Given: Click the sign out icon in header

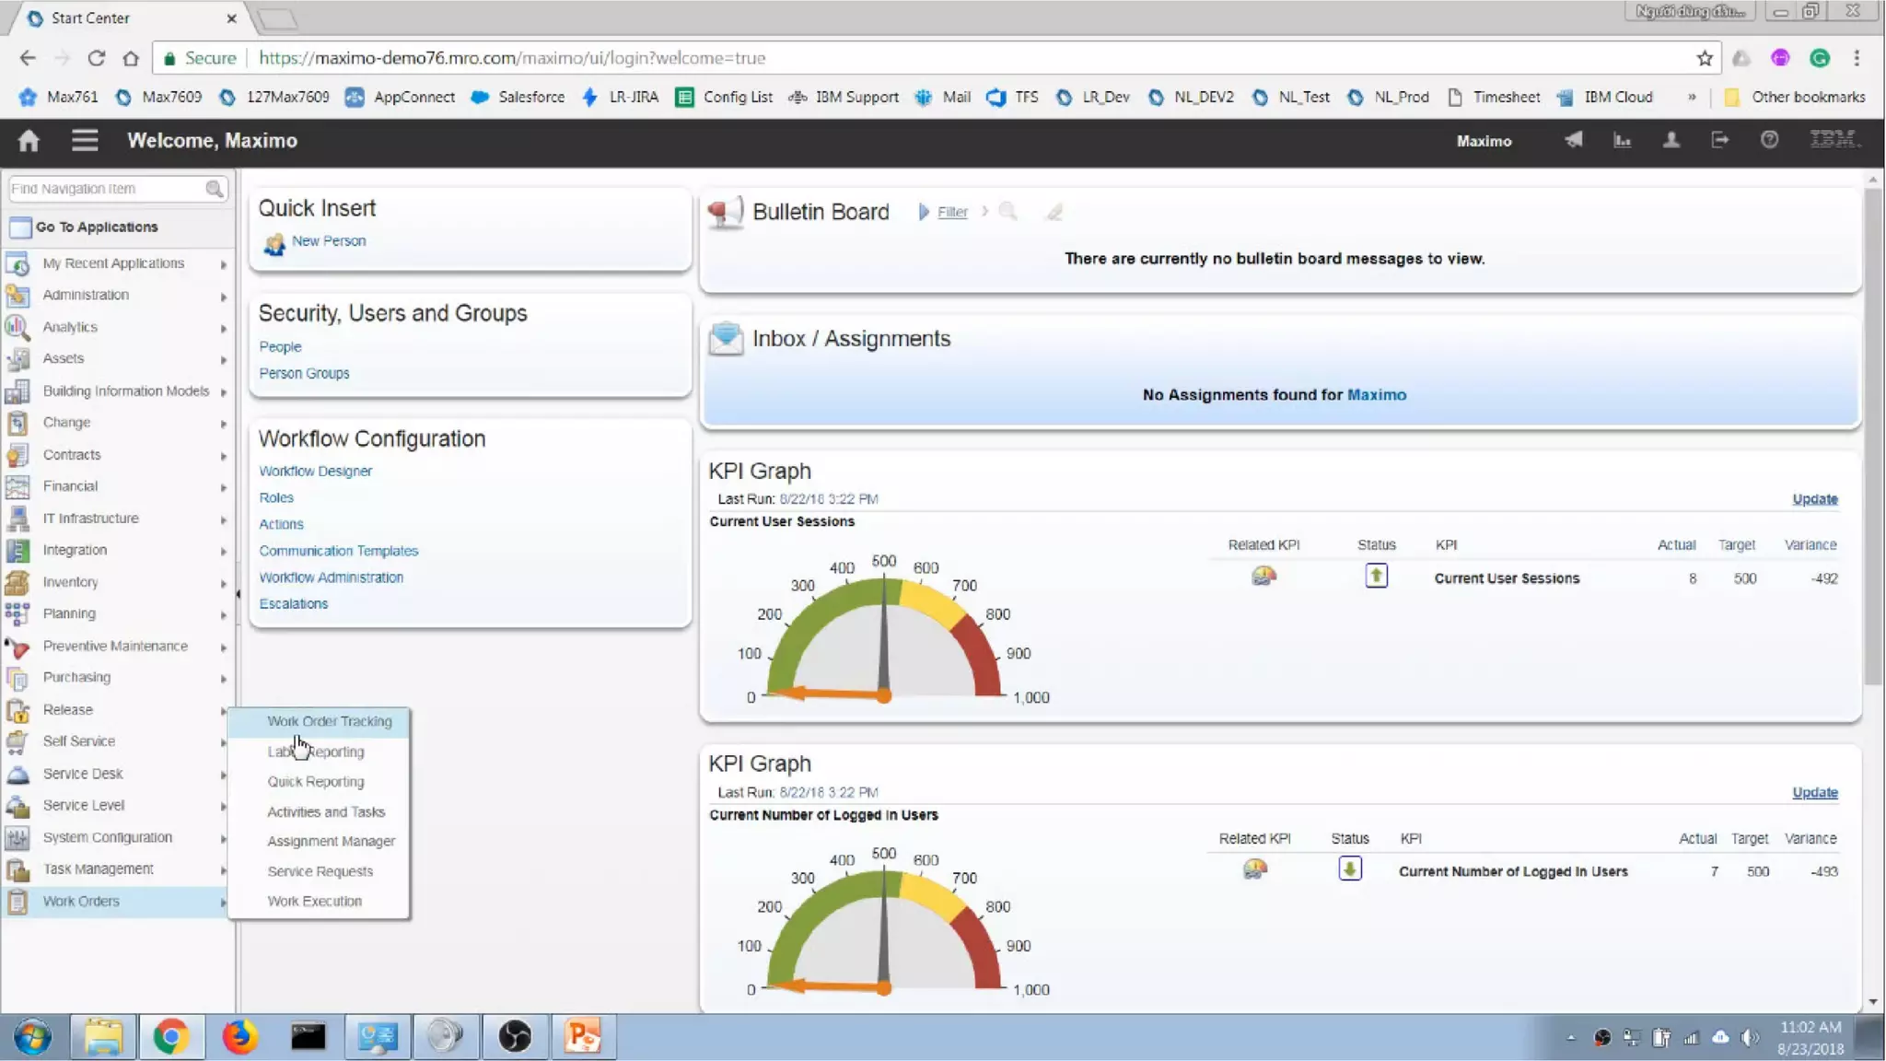Looking at the screenshot, I should point(1719,140).
